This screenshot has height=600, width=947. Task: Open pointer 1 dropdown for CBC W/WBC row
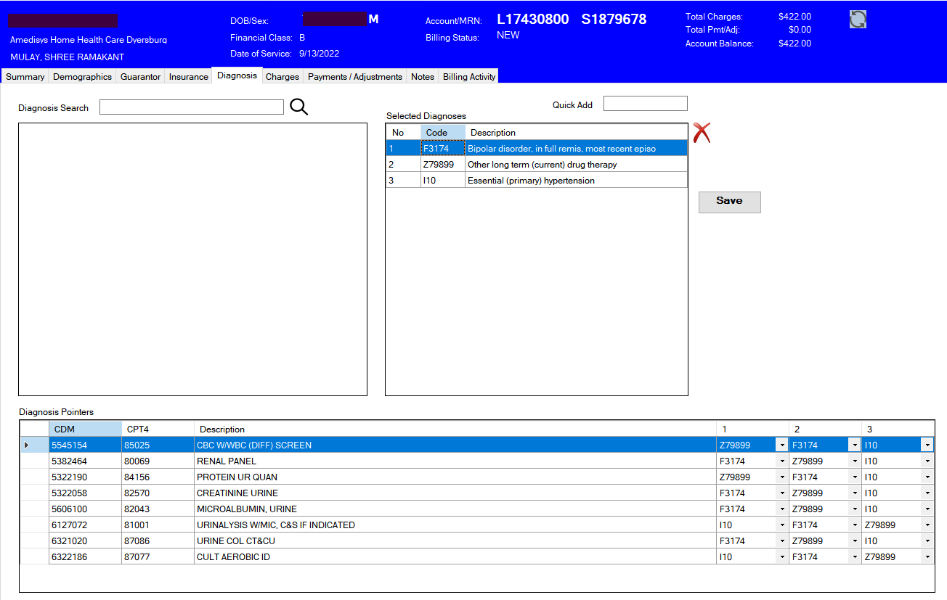[782, 445]
